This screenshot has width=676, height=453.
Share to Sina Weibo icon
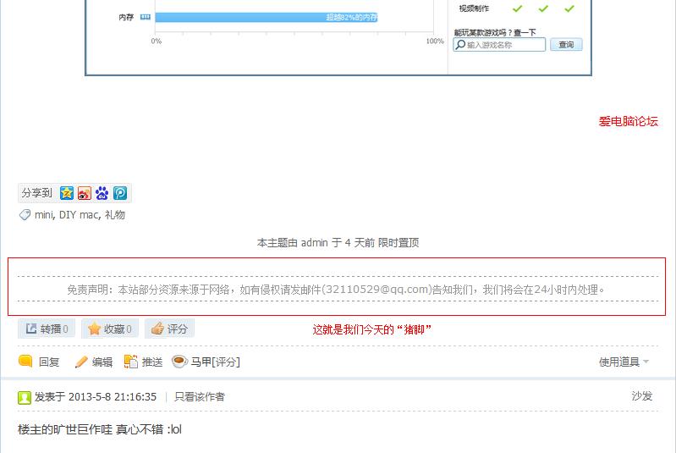click(x=84, y=193)
